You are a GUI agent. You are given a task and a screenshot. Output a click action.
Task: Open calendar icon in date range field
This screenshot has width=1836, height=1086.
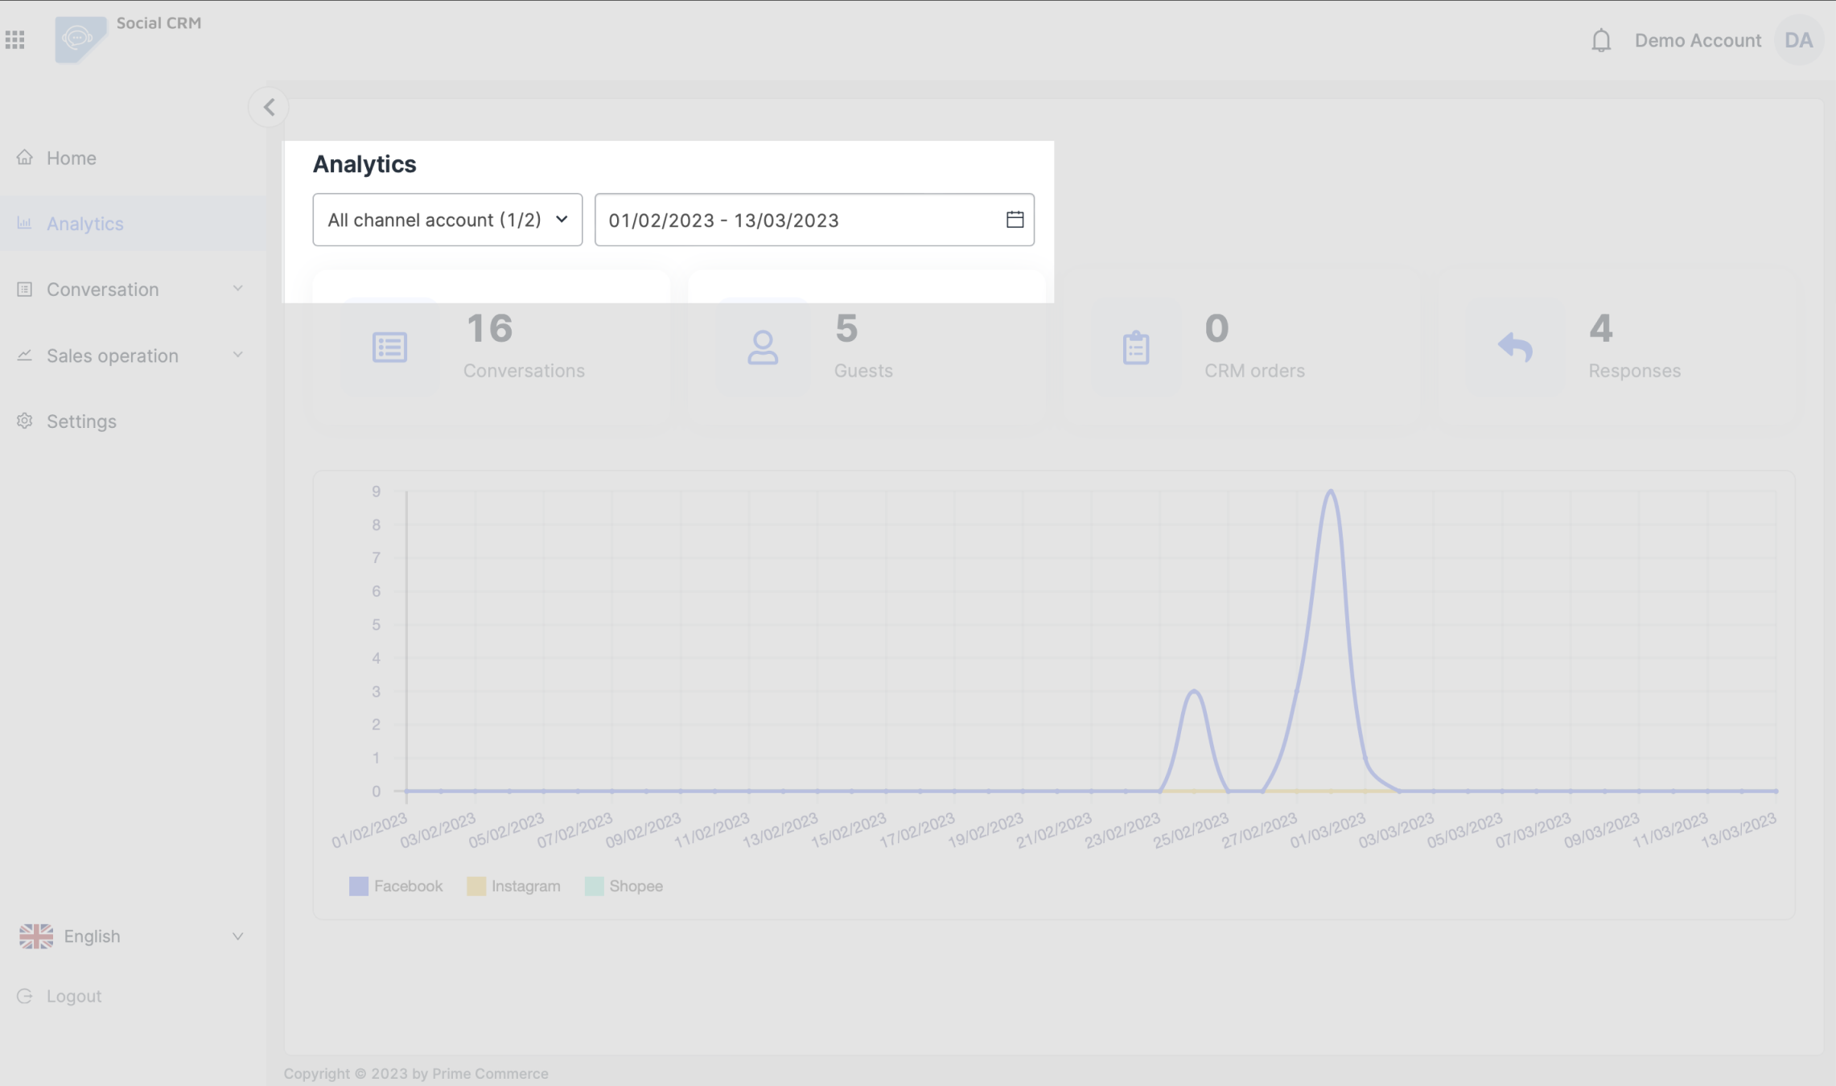(x=1015, y=219)
